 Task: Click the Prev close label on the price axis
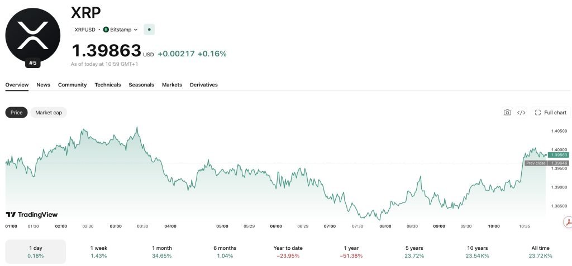coord(536,163)
